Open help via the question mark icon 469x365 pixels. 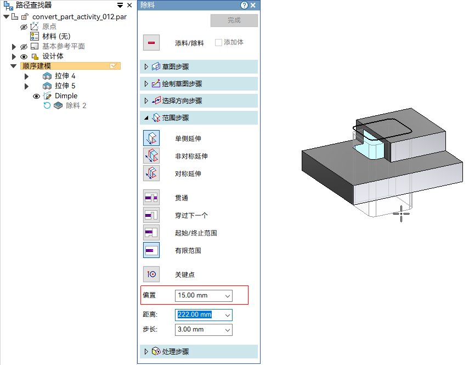click(244, 5)
